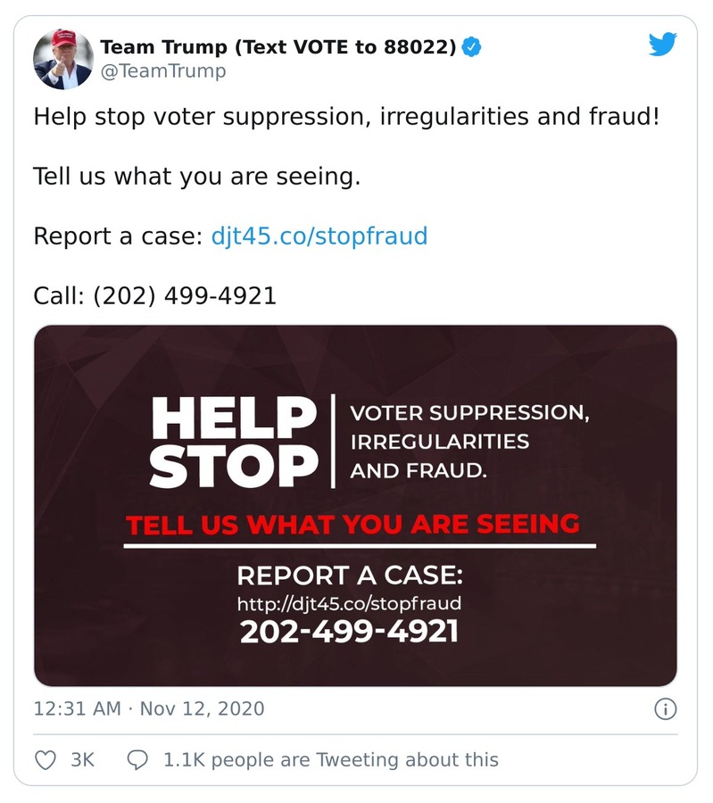Screen dimensions: 713x803
Task: Visit the @TeamTrump handle
Action: click(x=163, y=71)
